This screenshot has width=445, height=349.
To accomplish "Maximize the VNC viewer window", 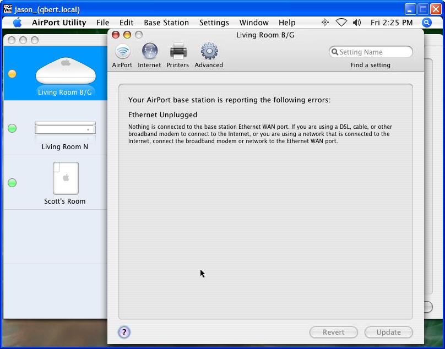I will [423, 9].
